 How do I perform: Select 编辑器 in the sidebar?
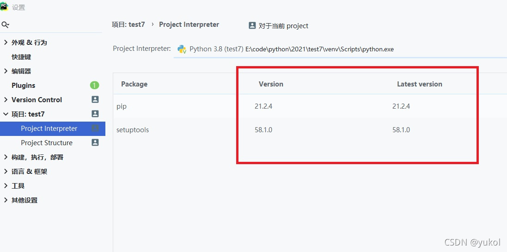pyautogui.click(x=21, y=71)
